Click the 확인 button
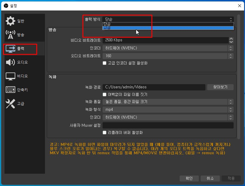 189,178
